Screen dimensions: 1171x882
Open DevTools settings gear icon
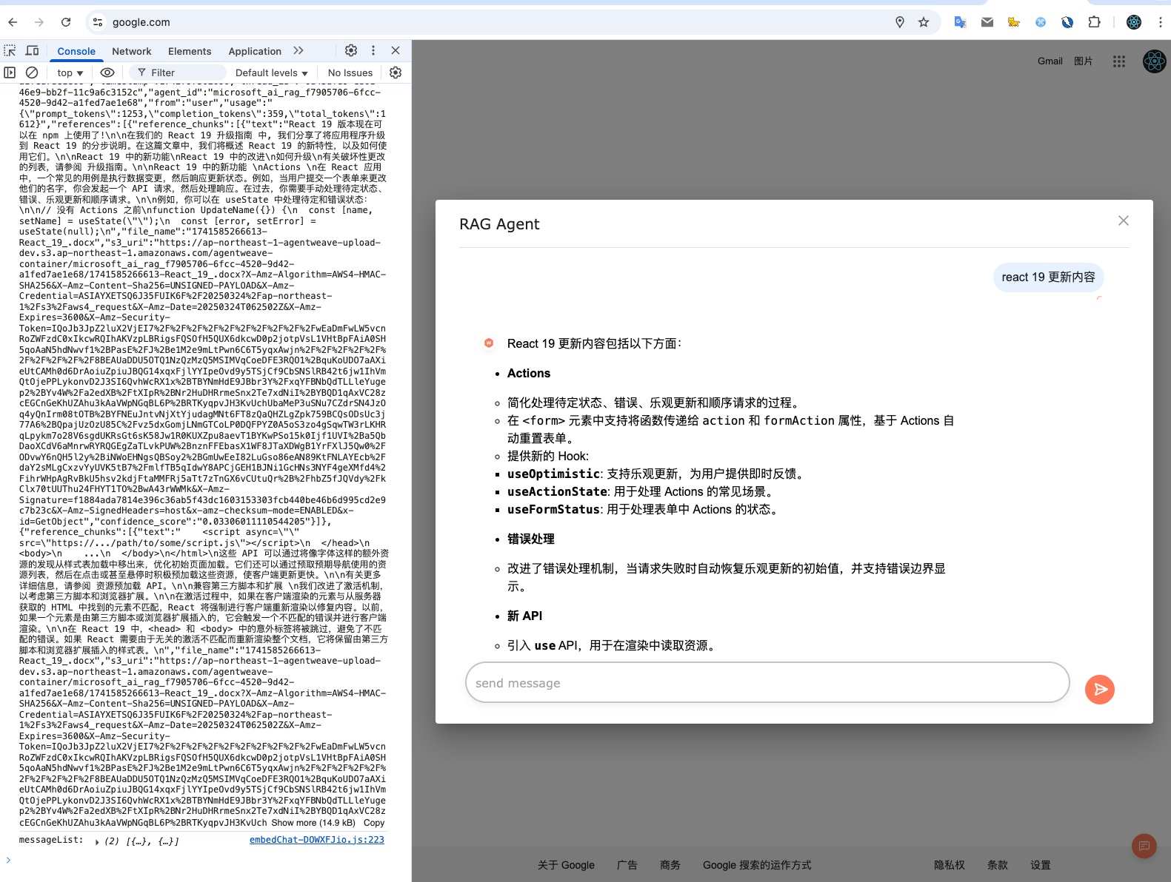coord(351,50)
